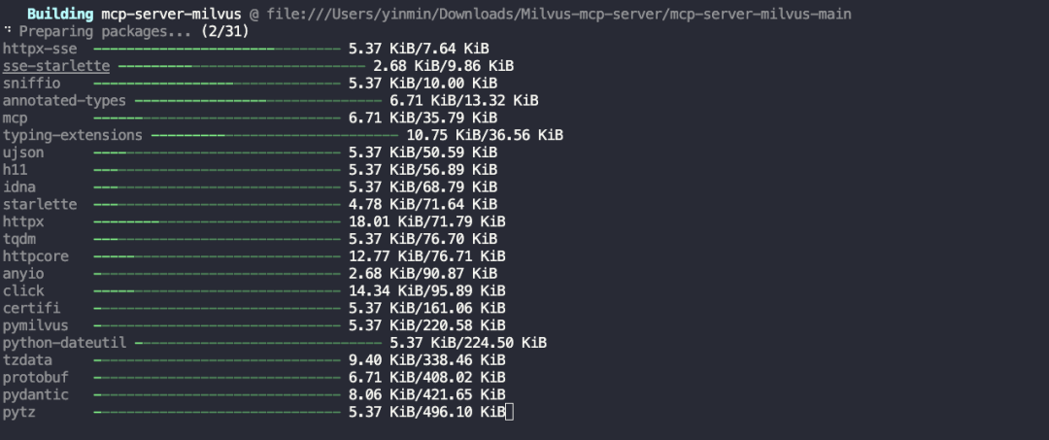Click the pydantic package name

coord(35,394)
